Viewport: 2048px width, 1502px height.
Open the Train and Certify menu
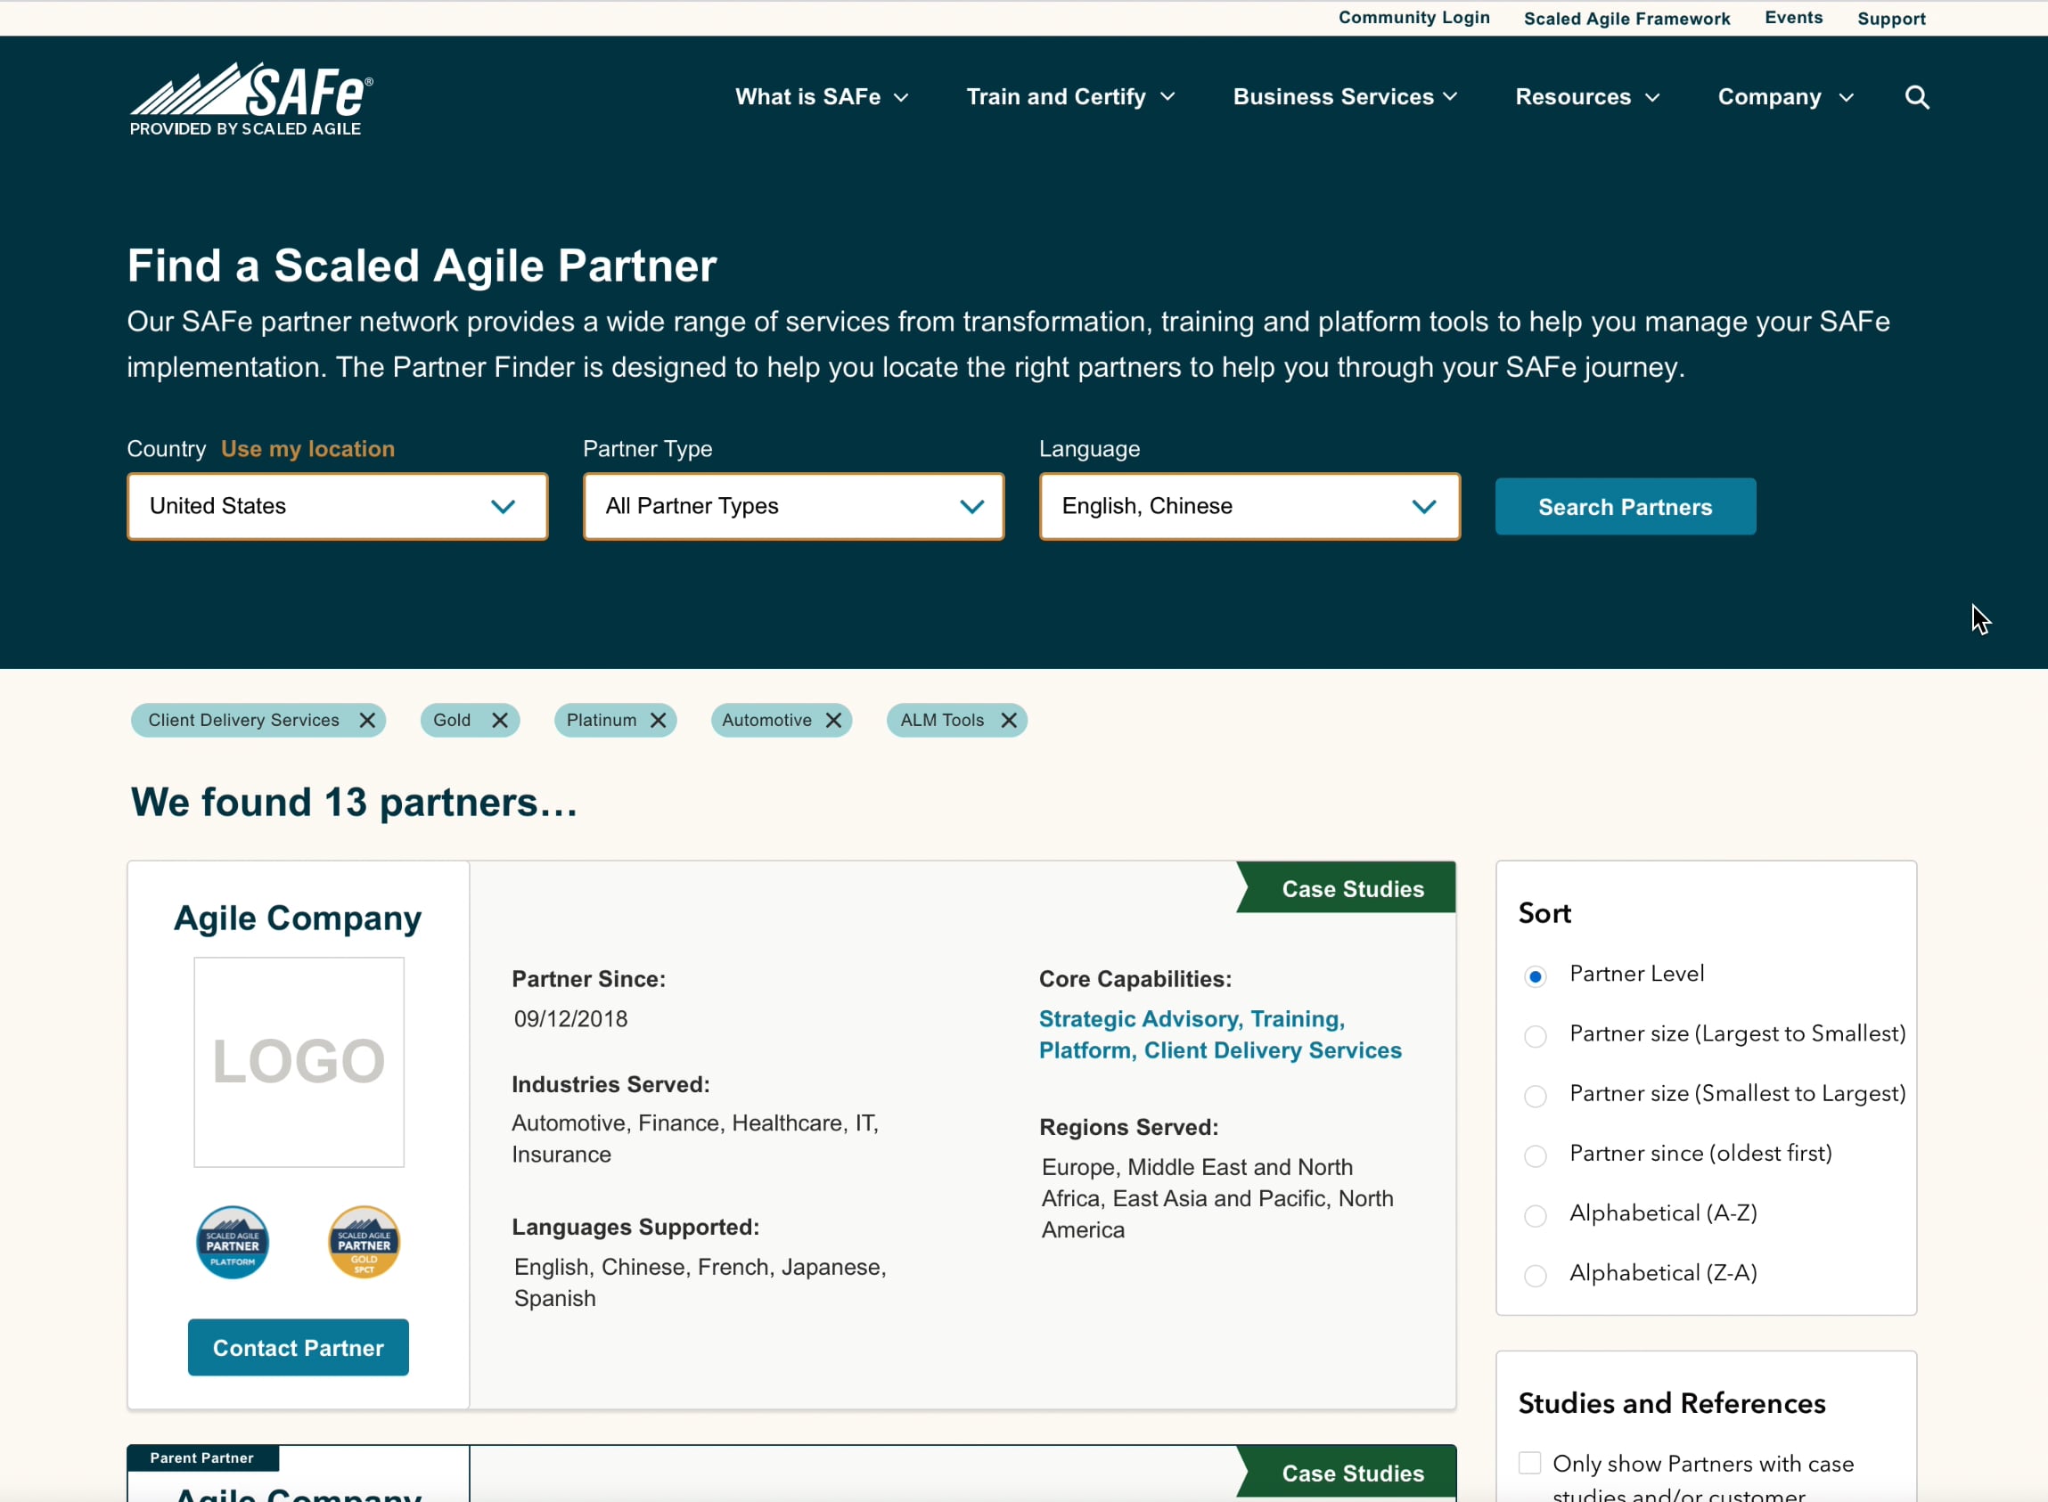coord(1069,96)
